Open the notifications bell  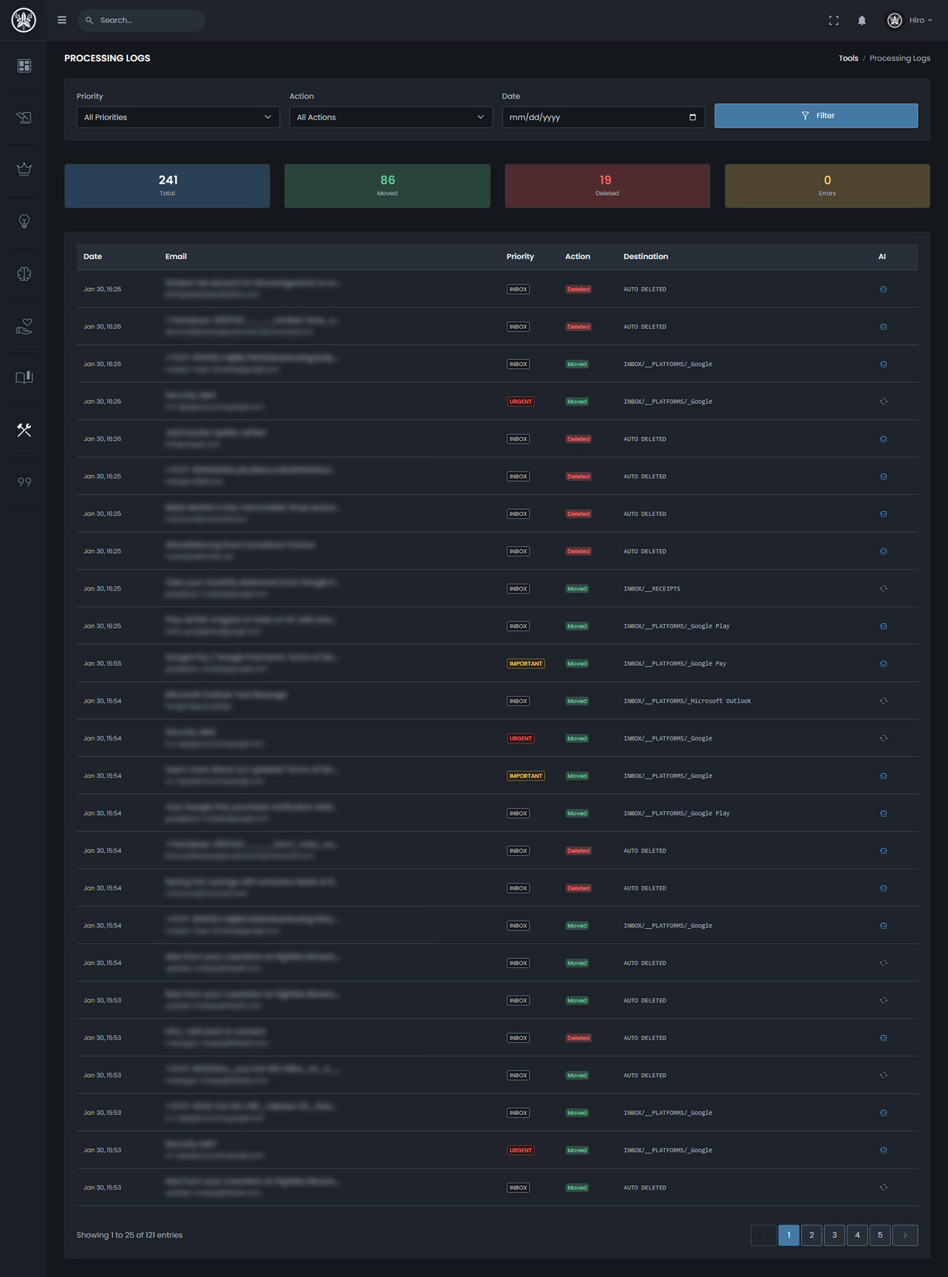(861, 20)
